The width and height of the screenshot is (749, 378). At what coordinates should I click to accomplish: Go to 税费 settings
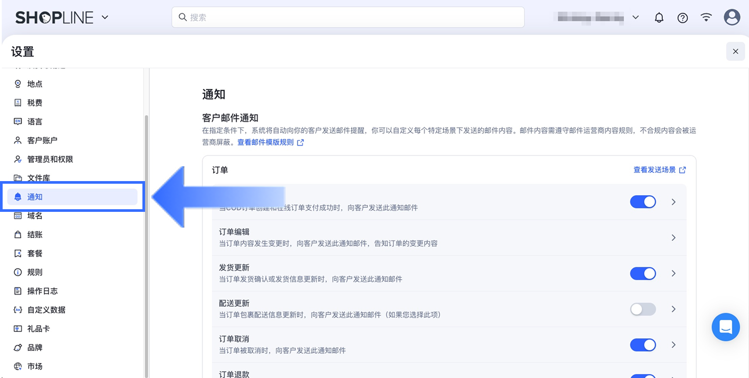[35, 103]
